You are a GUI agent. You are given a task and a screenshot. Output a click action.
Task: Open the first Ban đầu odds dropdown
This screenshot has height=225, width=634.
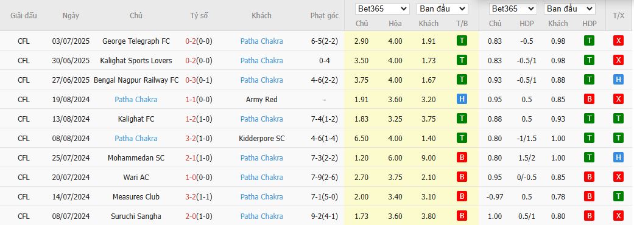[442, 9]
